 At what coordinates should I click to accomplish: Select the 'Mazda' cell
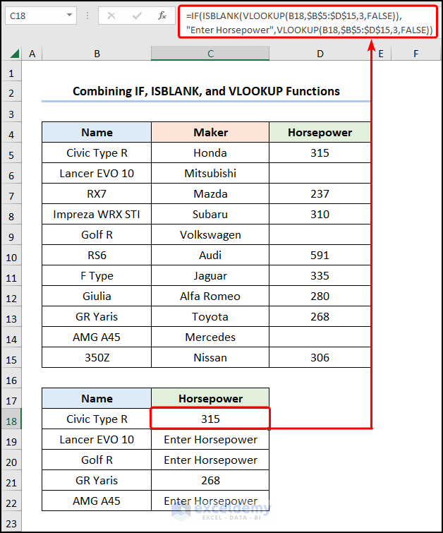[210, 193]
